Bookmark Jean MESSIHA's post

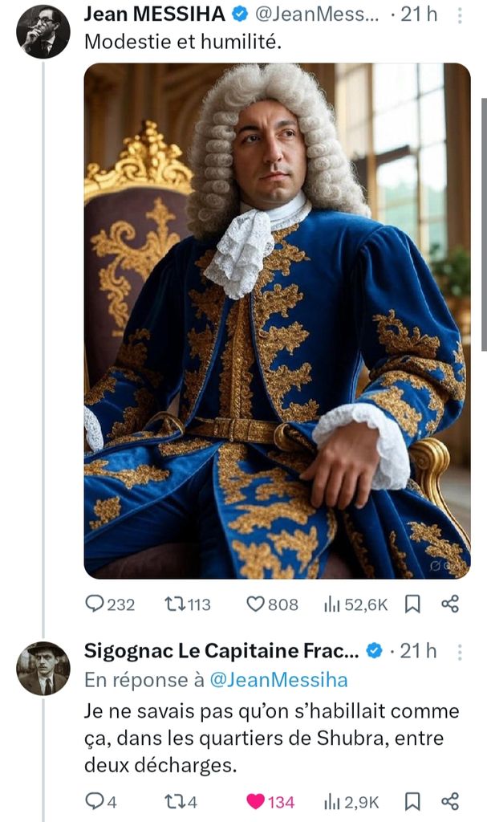tap(412, 604)
